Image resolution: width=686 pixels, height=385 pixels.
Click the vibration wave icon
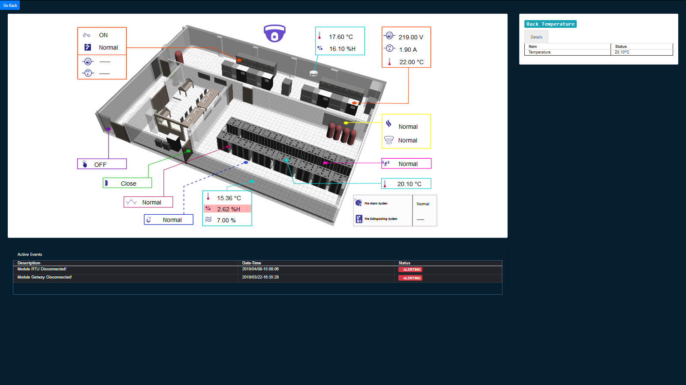pos(132,201)
